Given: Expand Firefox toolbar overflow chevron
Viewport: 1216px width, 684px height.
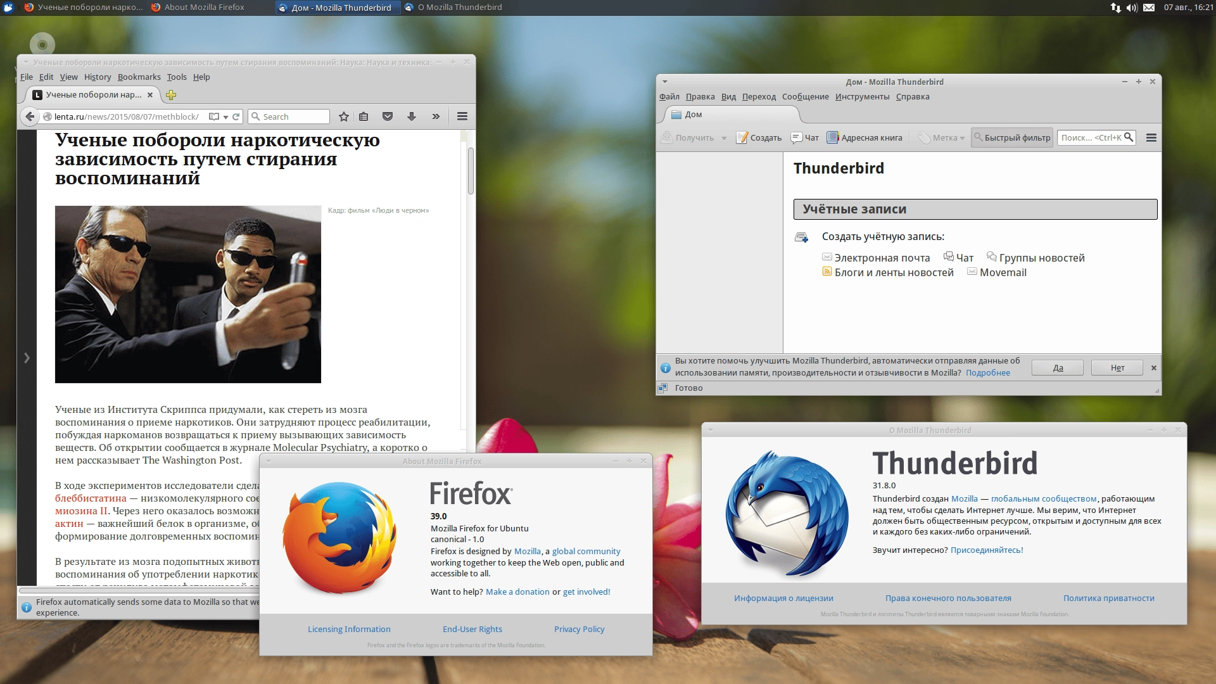Looking at the screenshot, I should coord(436,117).
